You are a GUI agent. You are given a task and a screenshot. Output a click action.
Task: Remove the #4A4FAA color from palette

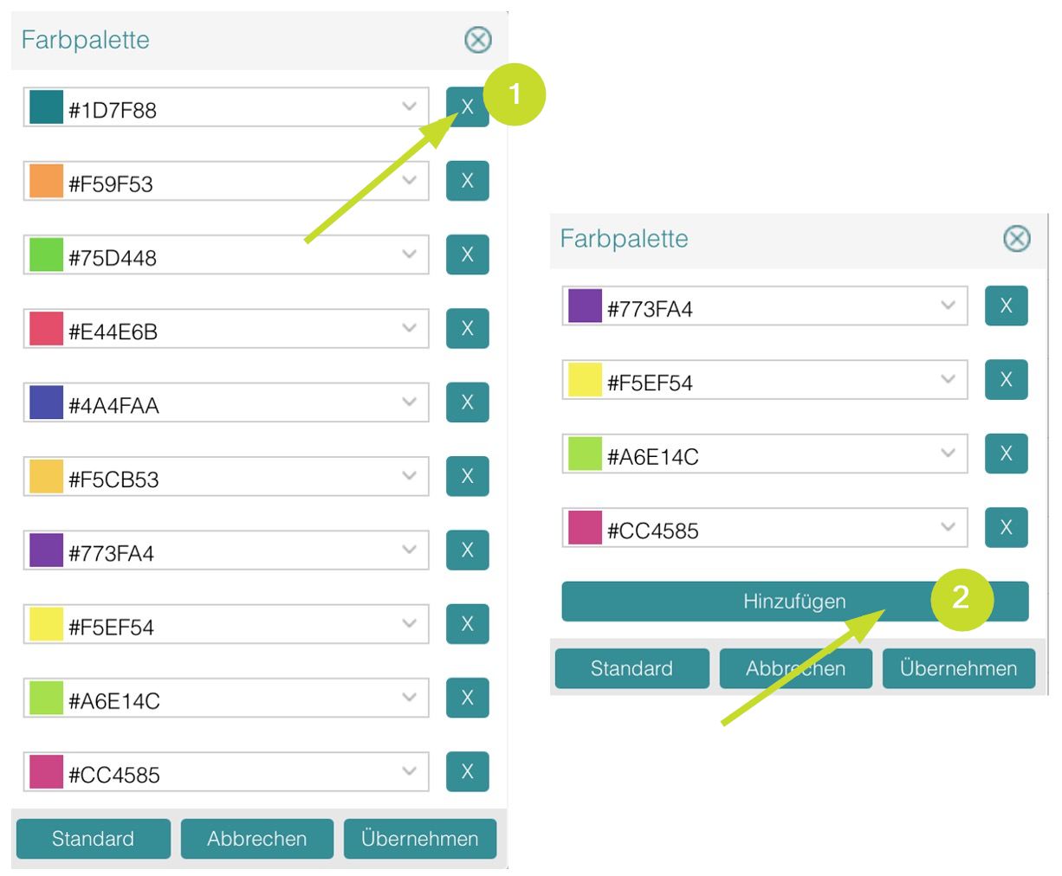click(x=467, y=403)
